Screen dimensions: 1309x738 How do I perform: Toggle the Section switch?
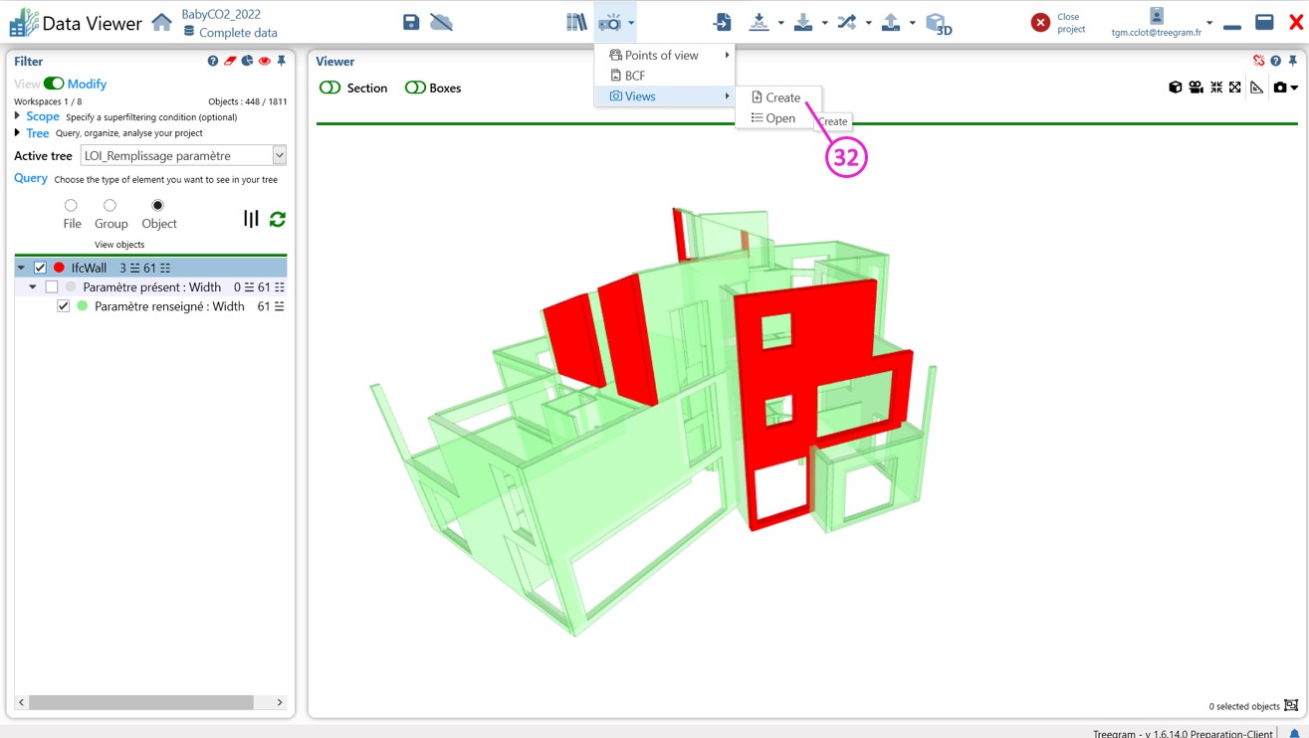(x=330, y=89)
